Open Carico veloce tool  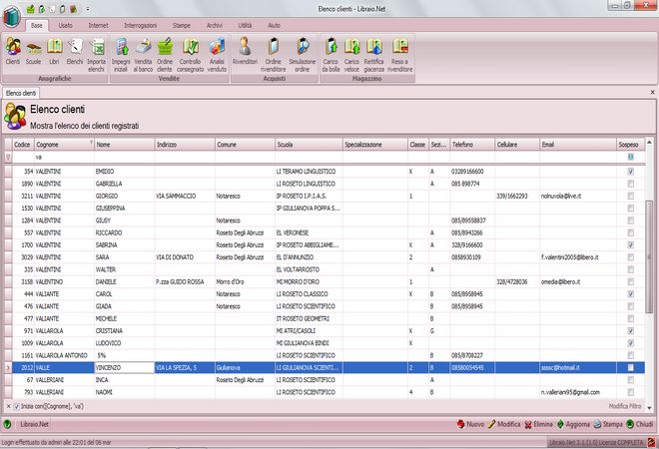point(351,55)
